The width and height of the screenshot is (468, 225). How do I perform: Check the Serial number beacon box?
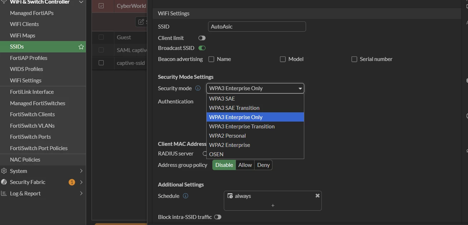coord(354,59)
